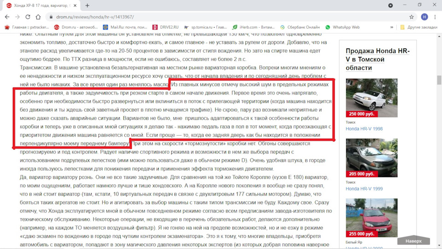Viewport: 442px width, 249px height.
Task: Open the WhatsApp Web bookmark
Action: click(343, 27)
